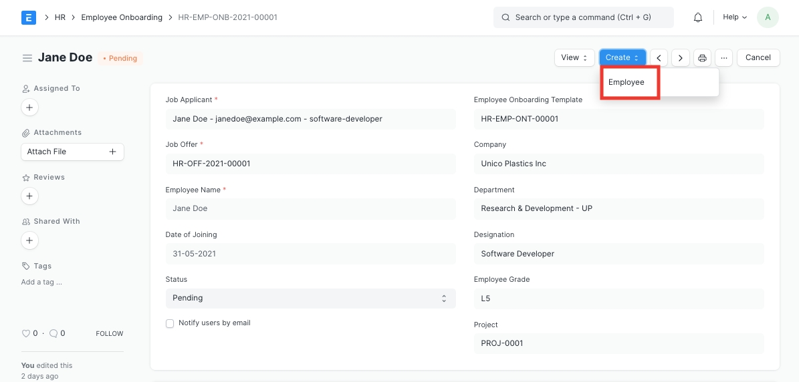Click the Attach File button
Screen dimensions: 799x382
[x=72, y=152]
